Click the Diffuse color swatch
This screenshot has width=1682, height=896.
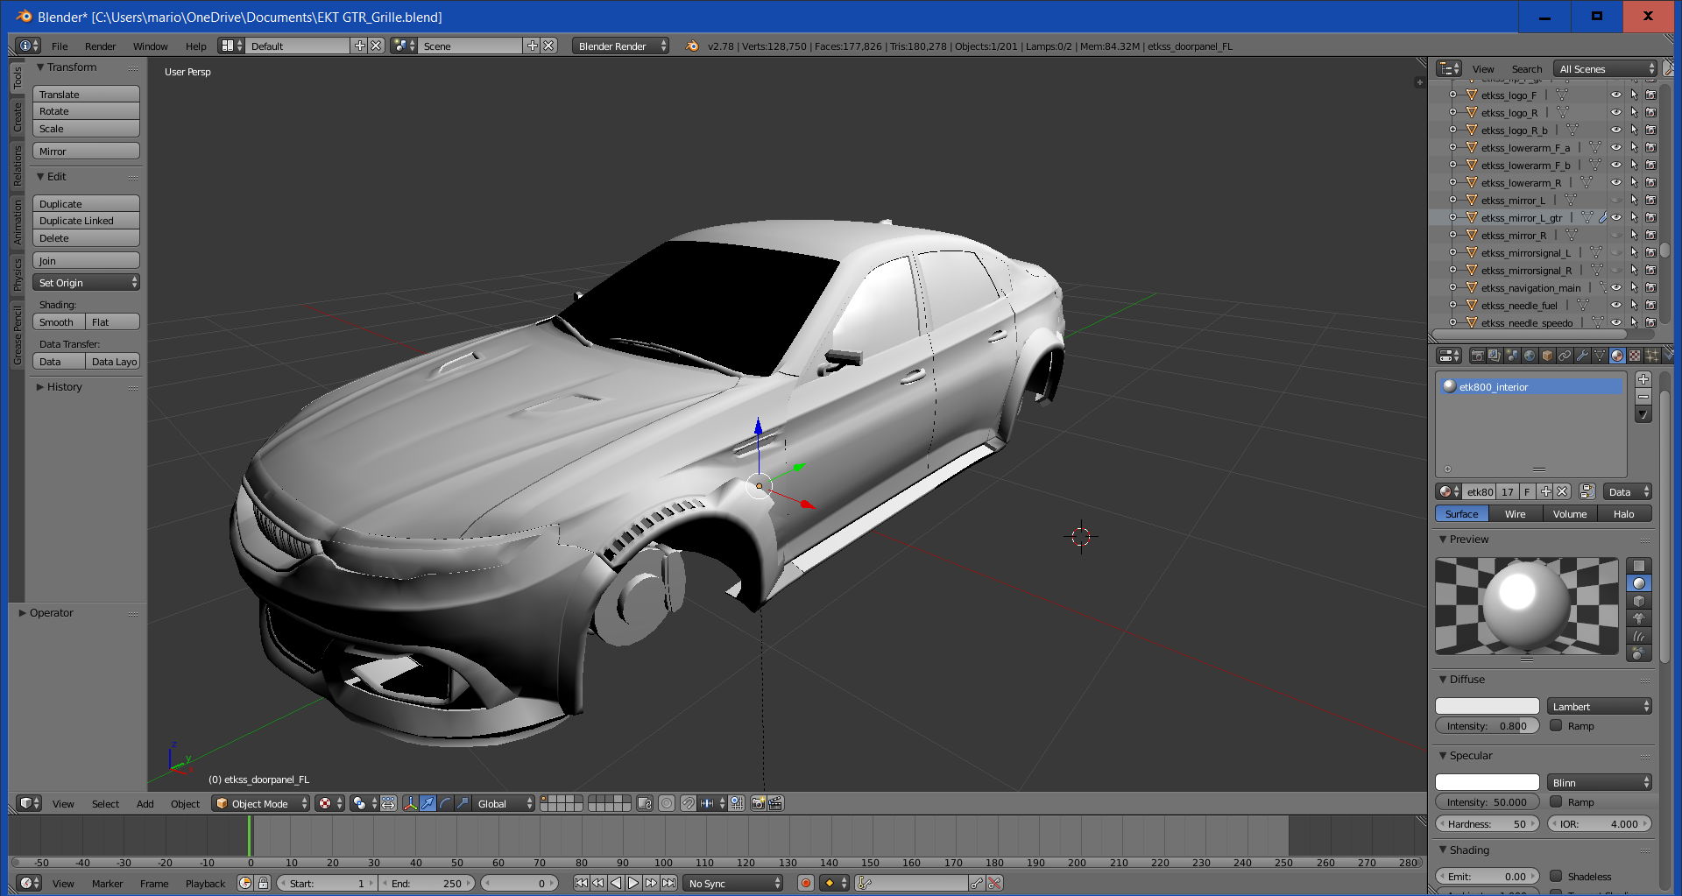[x=1487, y=706]
